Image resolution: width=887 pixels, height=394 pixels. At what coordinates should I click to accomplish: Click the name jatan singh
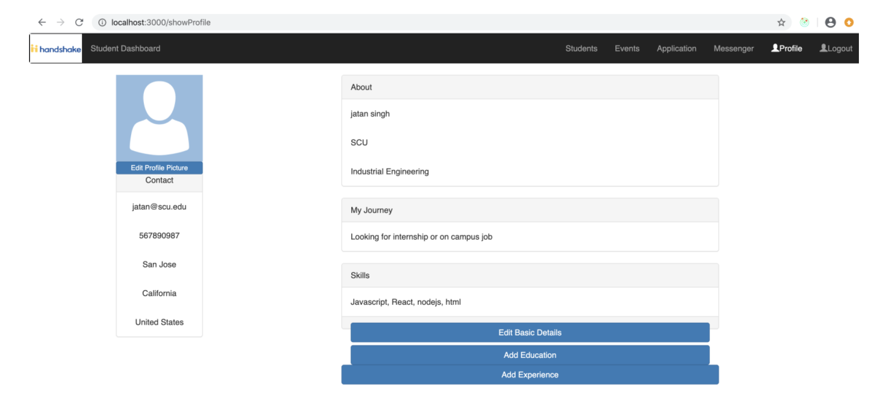click(x=370, y=114)
